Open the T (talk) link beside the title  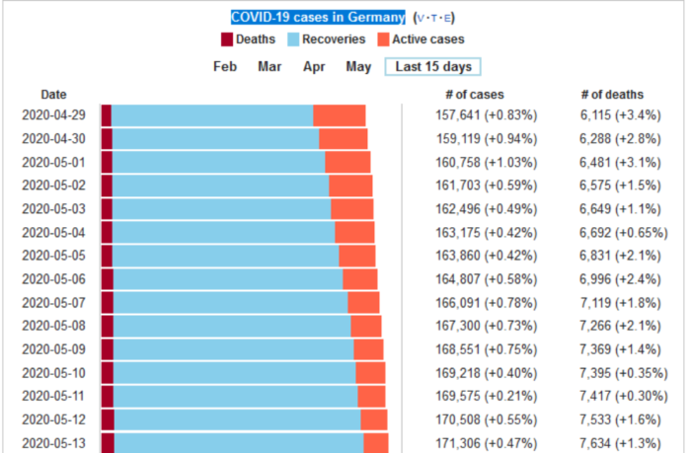point(435,18)
